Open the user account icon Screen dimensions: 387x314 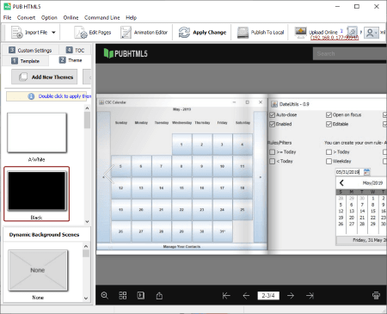click(x=371, y=33)
